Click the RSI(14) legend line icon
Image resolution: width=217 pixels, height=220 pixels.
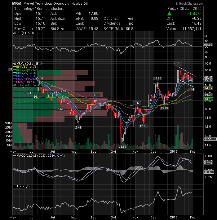tap(14, 33)
